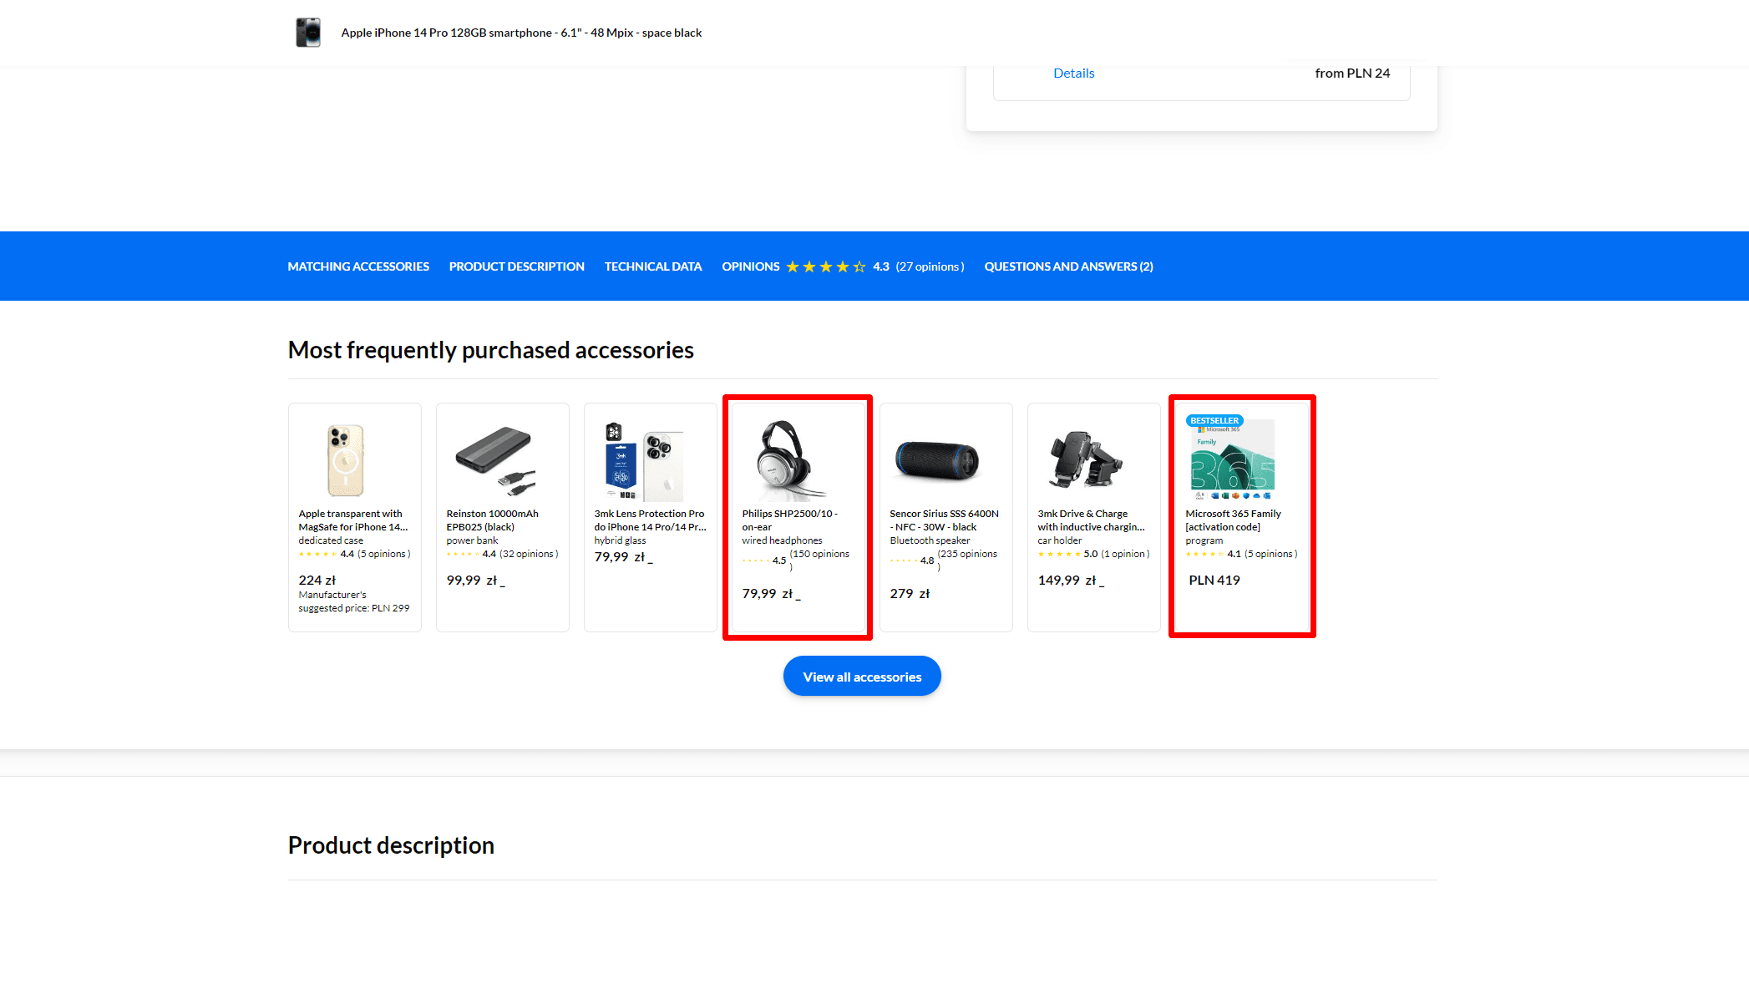The width and height of the screenshot is (1749, 984).
Task: Click the iPhone 14 Pro thumbnail in header
Action: point(307,33)
